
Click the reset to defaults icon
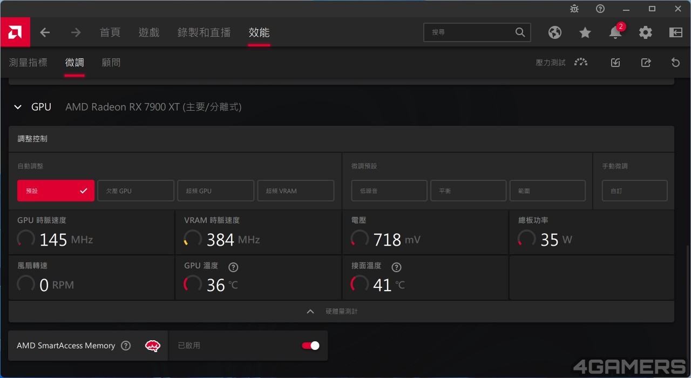point(675,63)
